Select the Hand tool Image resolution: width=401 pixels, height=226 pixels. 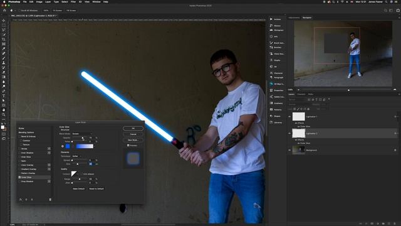[x=4, y=110]
